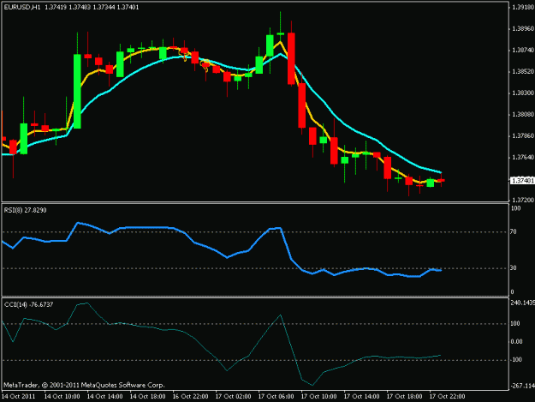Click the 14 Oct 10:00 time label
This screenshot has height=402, width=535.
tap(62, 397)
